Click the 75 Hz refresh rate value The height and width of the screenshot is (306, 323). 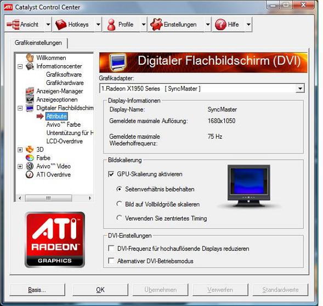[215, 137]
